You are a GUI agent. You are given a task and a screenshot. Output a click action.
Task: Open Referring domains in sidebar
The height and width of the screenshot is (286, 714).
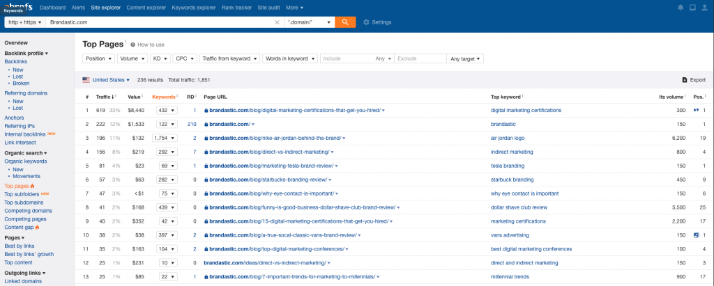(26, 93)
